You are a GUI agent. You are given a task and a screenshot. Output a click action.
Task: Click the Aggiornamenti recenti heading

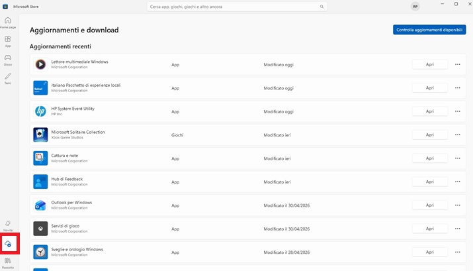60,46
